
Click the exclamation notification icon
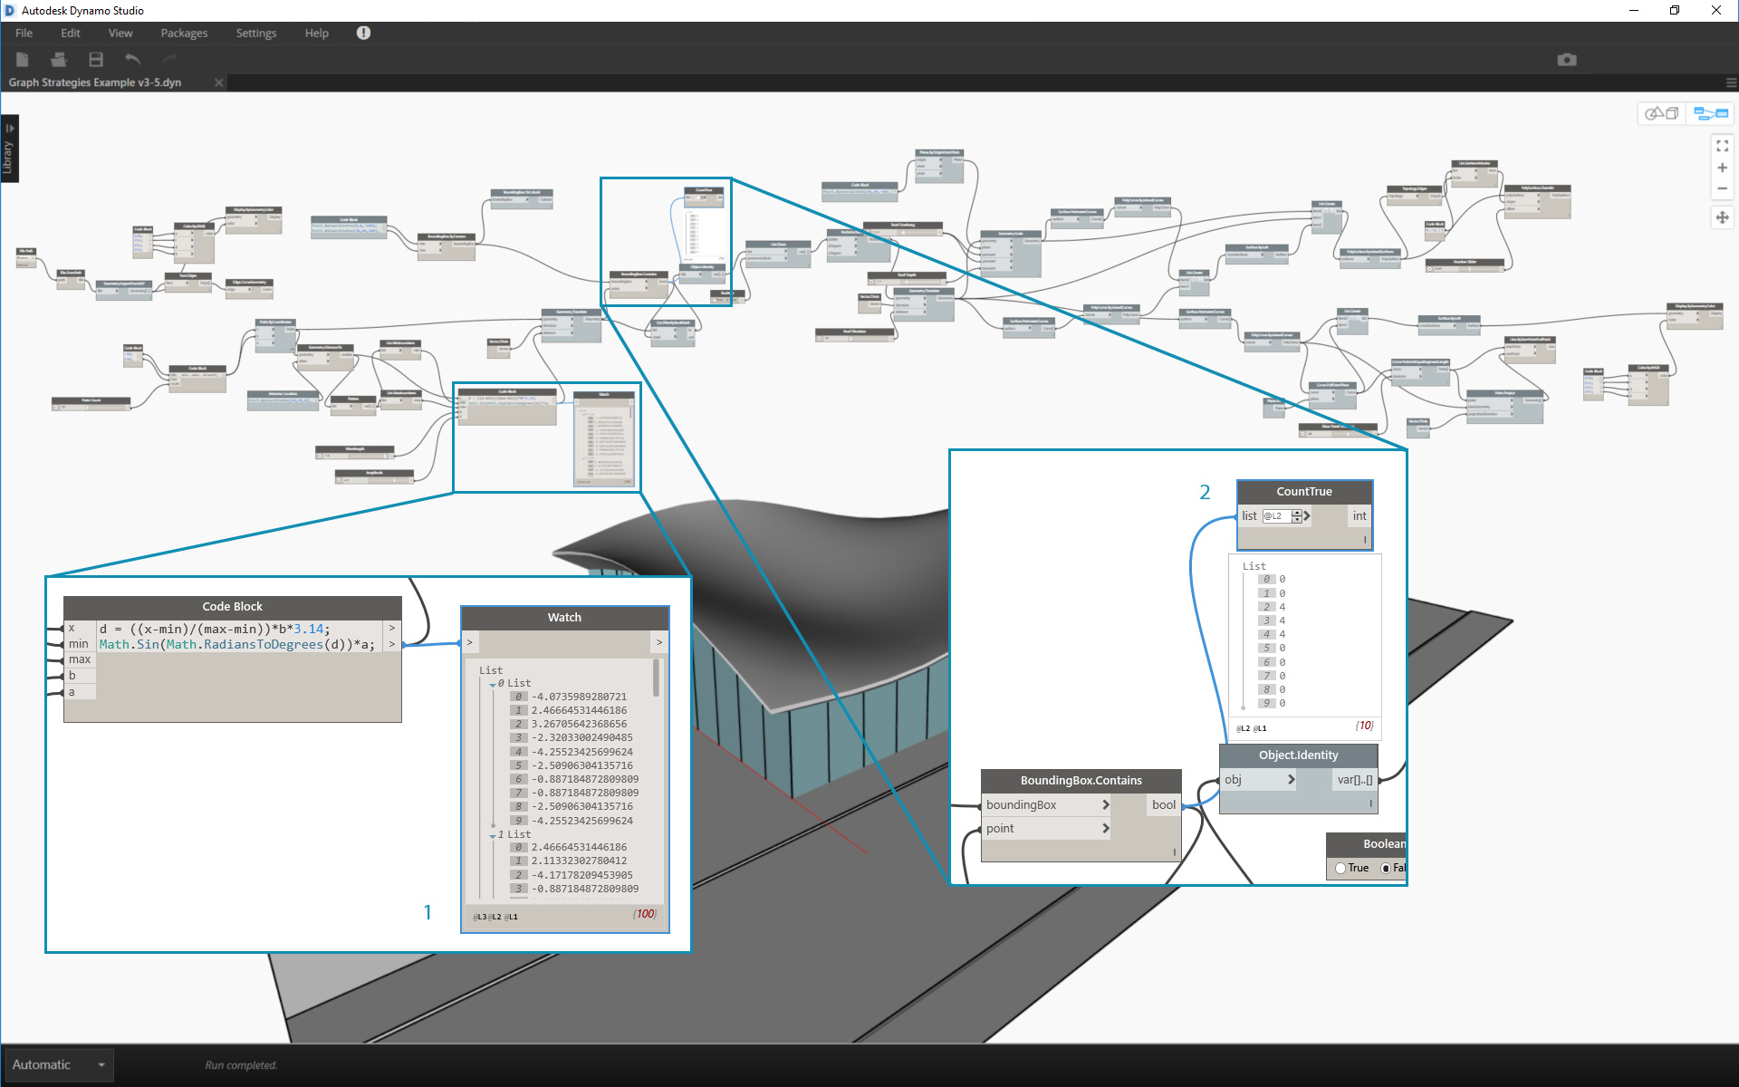[x=363, y=33]
